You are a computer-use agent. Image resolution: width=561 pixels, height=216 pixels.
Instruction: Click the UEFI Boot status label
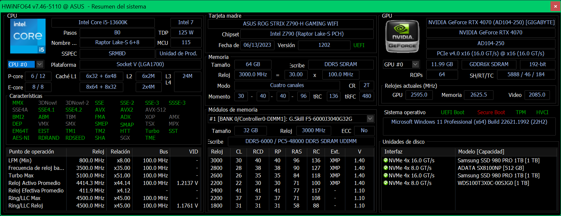pyautogui.click(x=452, y=113)
